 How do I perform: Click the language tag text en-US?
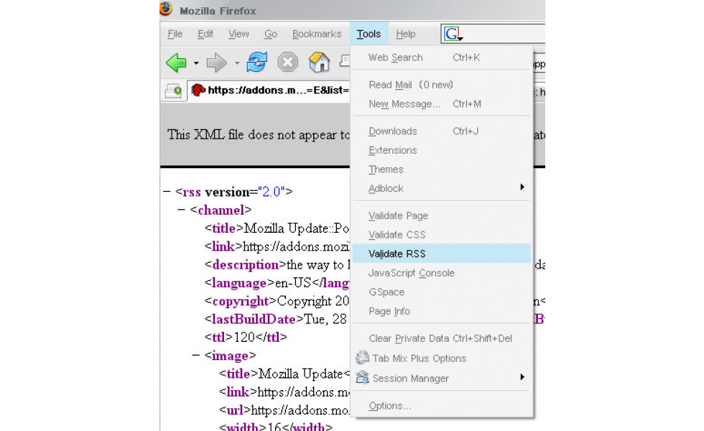(293, 283)
